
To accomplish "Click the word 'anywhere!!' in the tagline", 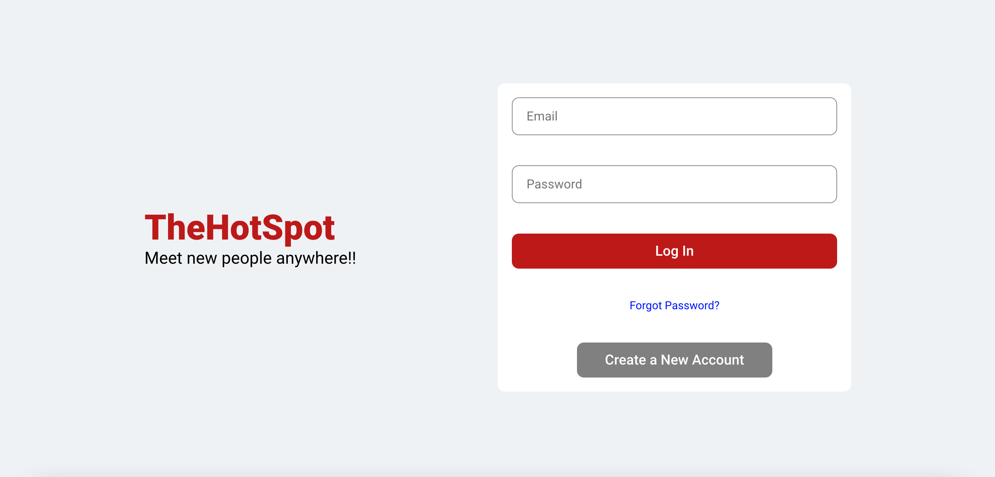I will coord(316,258).
